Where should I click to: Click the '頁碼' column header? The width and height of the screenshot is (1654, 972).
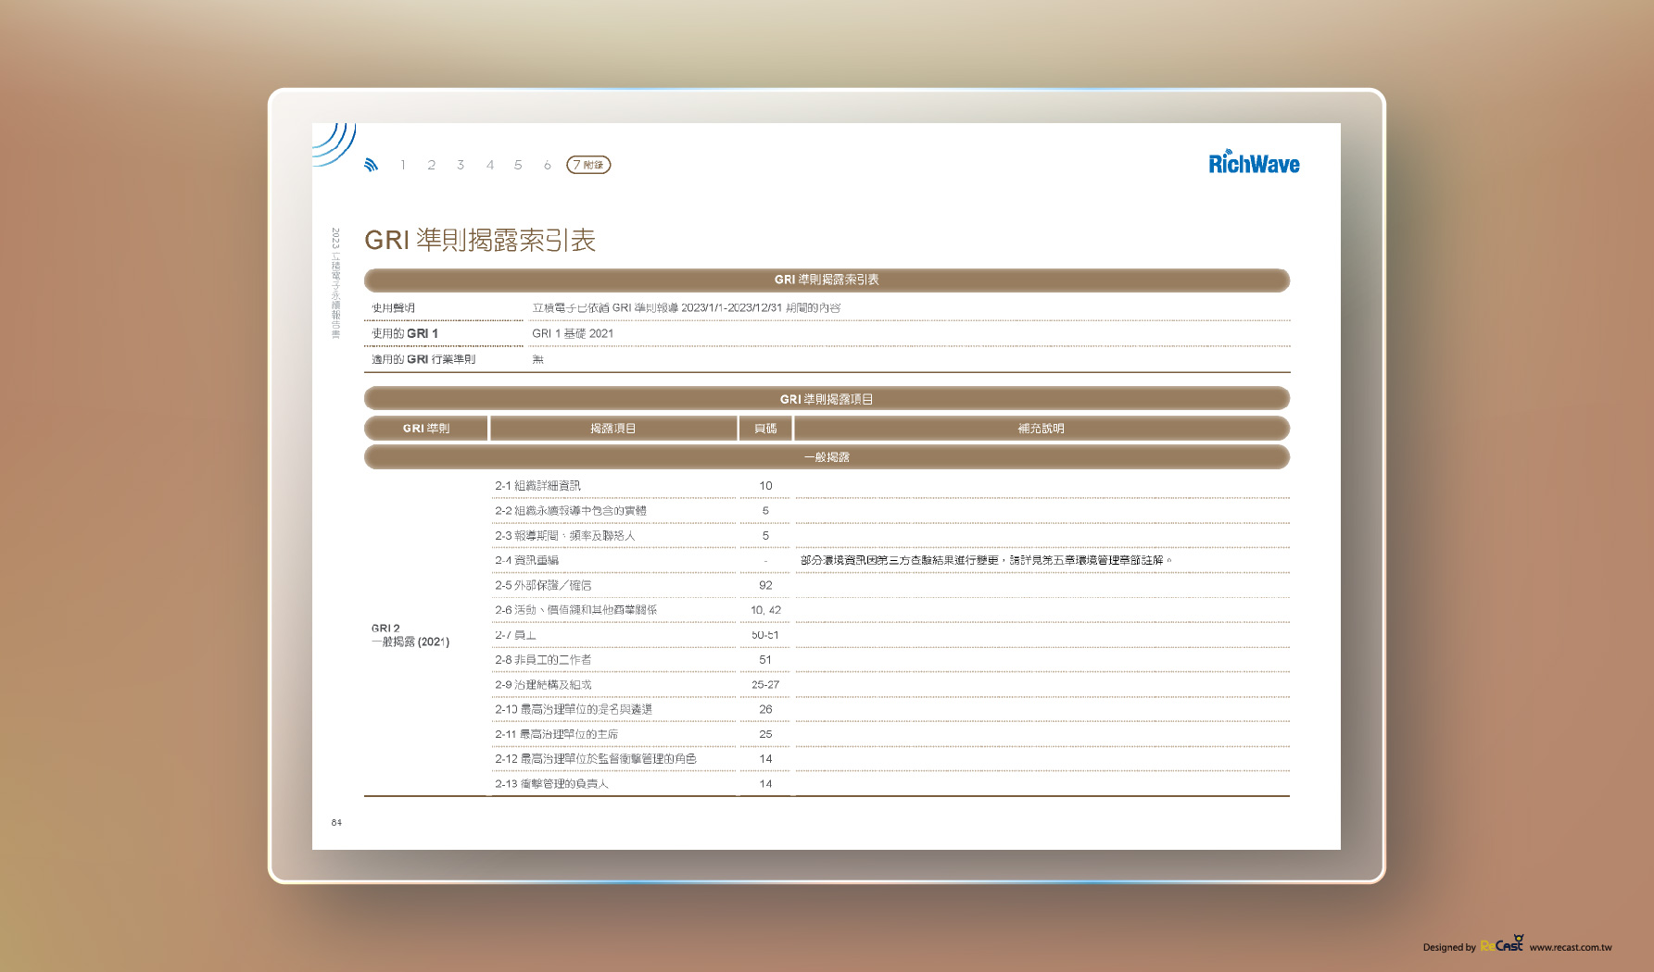point(765,429)
